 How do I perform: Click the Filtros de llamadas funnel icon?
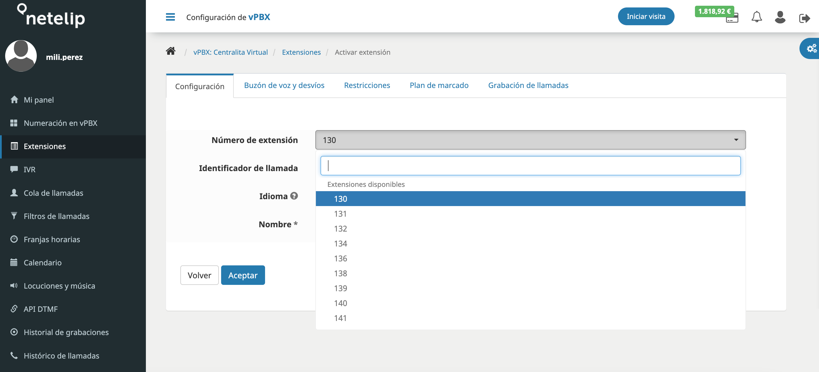tap(14, 216)
